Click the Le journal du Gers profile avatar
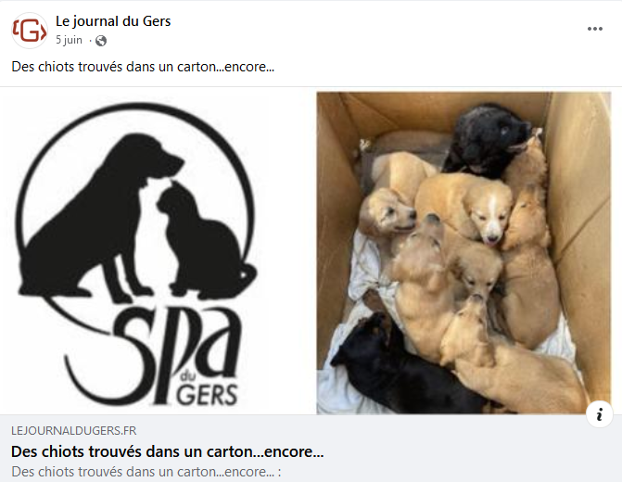This screenshot has width=622, height=482. click(30, 31)
